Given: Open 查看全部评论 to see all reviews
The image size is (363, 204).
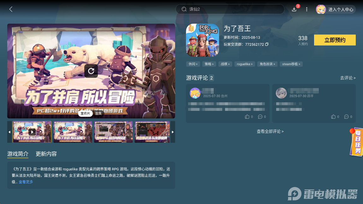Looking at the screenshot, I should point(270,131).
